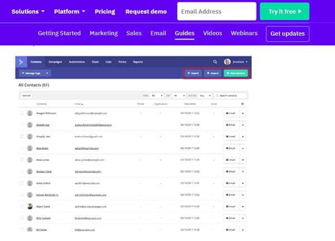Click the green New Contact button
The width and height of the screenshot is (335, 241).
click(x=235, y=73)
